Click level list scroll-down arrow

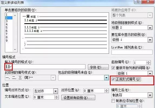pos(15,49)
